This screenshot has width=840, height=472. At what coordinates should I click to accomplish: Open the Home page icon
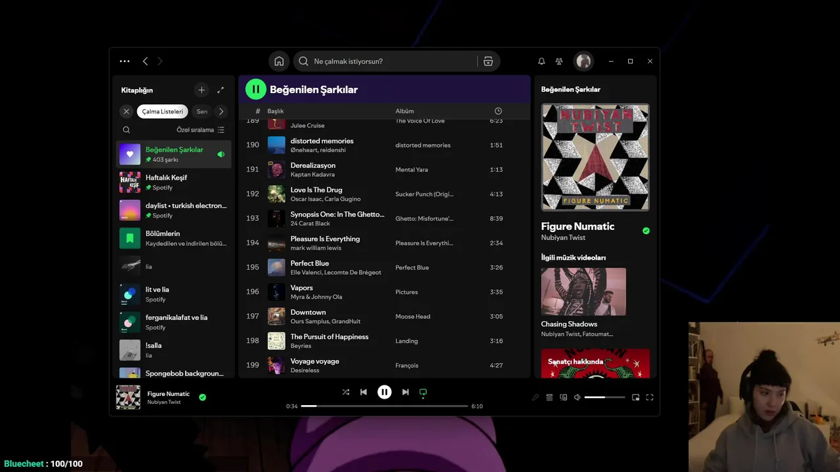[279, 61]
